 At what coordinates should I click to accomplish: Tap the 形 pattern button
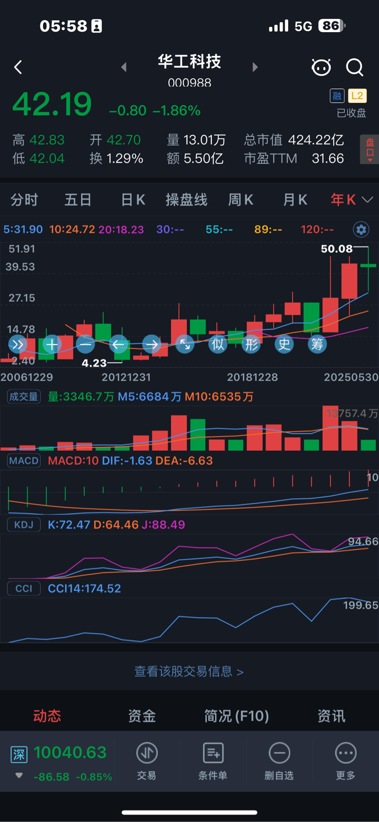[x=252, y=344]
